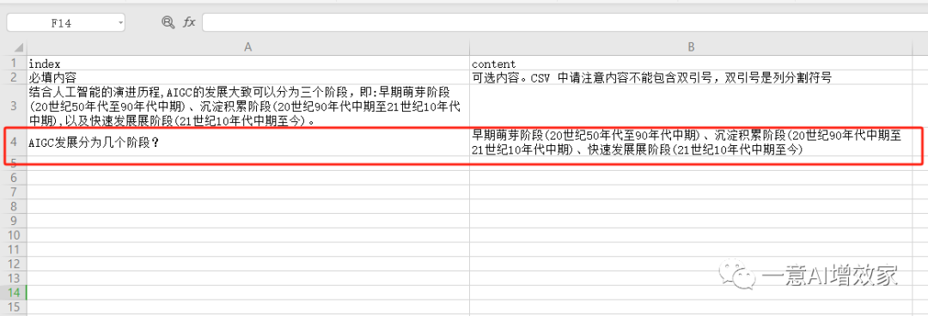Screen dimensions: 928x316
Task: Select row 1 header
Action: [13, 63]
